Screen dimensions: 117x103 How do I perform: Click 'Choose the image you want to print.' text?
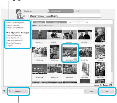[x=44, y=16]
